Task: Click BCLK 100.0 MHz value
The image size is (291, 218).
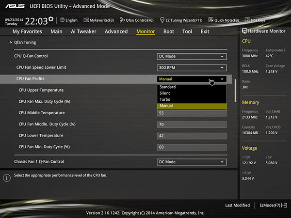Action: pyautogui.click(x=250, y=71)
